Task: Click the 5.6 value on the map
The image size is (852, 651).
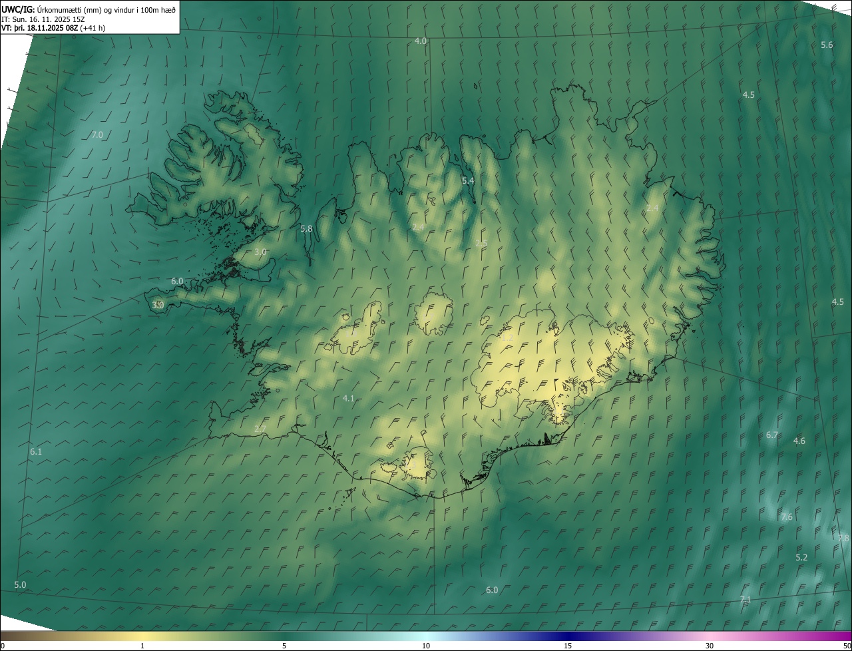Action: tap(827, 45)
